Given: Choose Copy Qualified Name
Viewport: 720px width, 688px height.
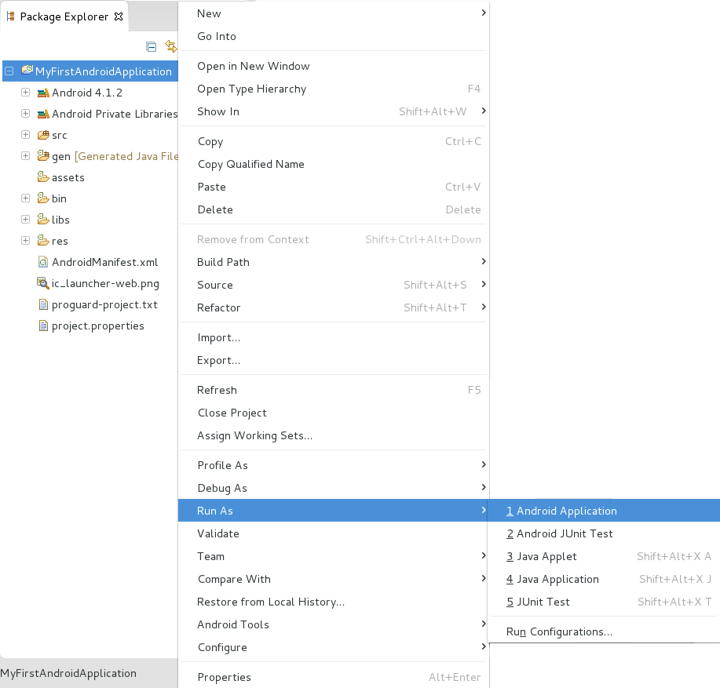Looking at the screenshot, I should pyautogui.click(x=334, y=164).
